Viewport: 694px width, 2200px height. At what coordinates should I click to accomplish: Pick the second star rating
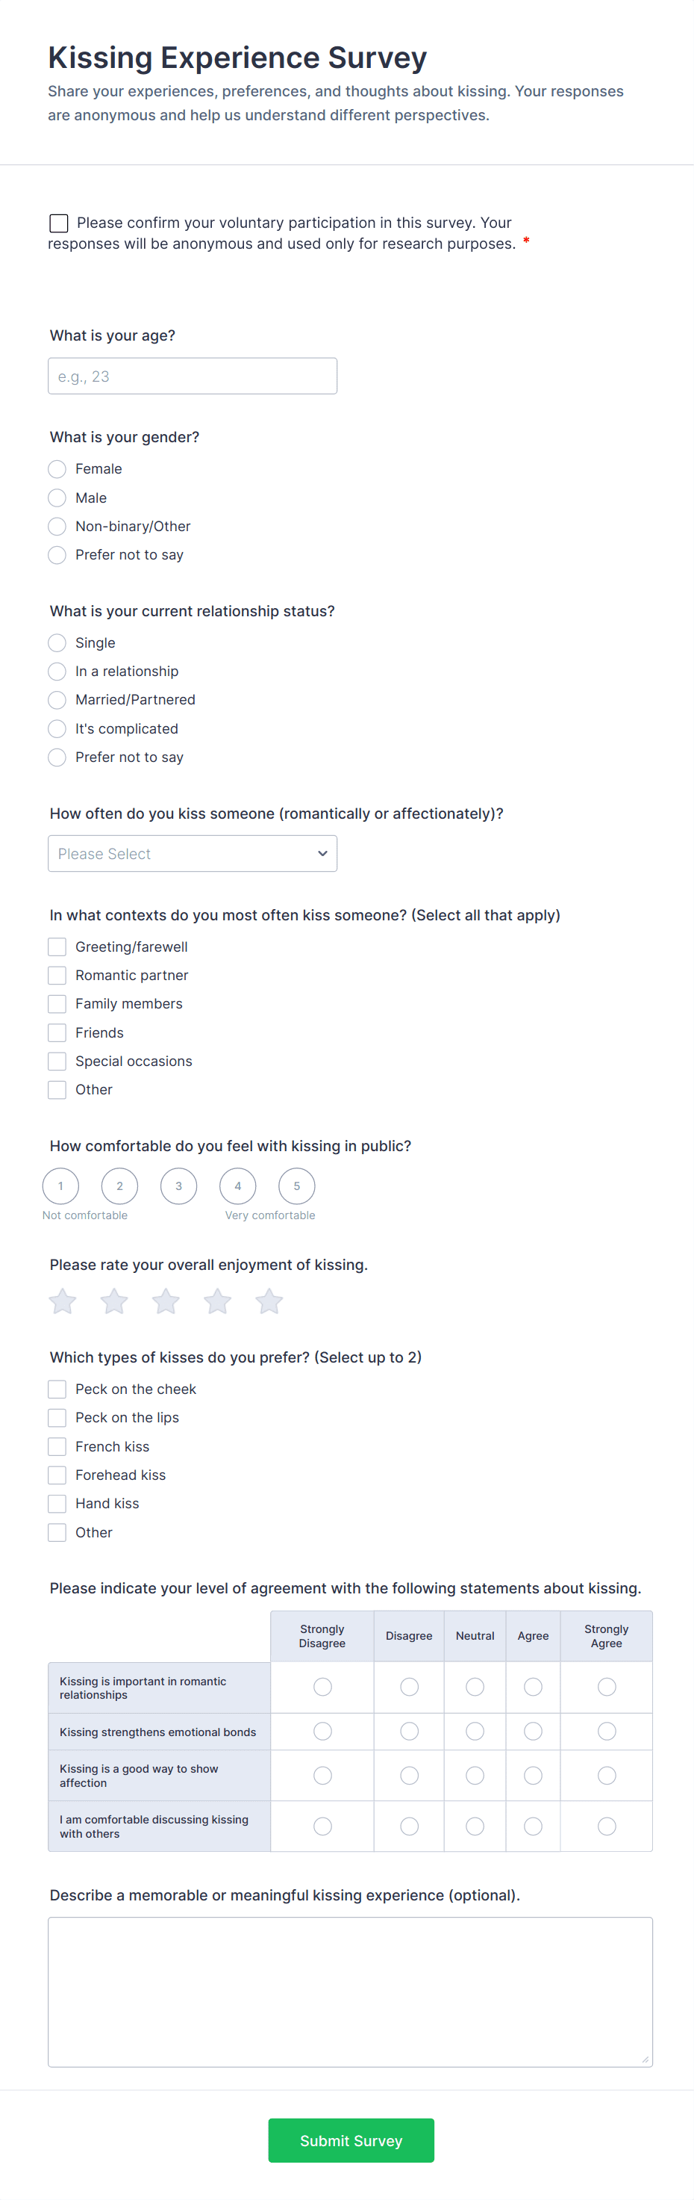coord(114,1301)
